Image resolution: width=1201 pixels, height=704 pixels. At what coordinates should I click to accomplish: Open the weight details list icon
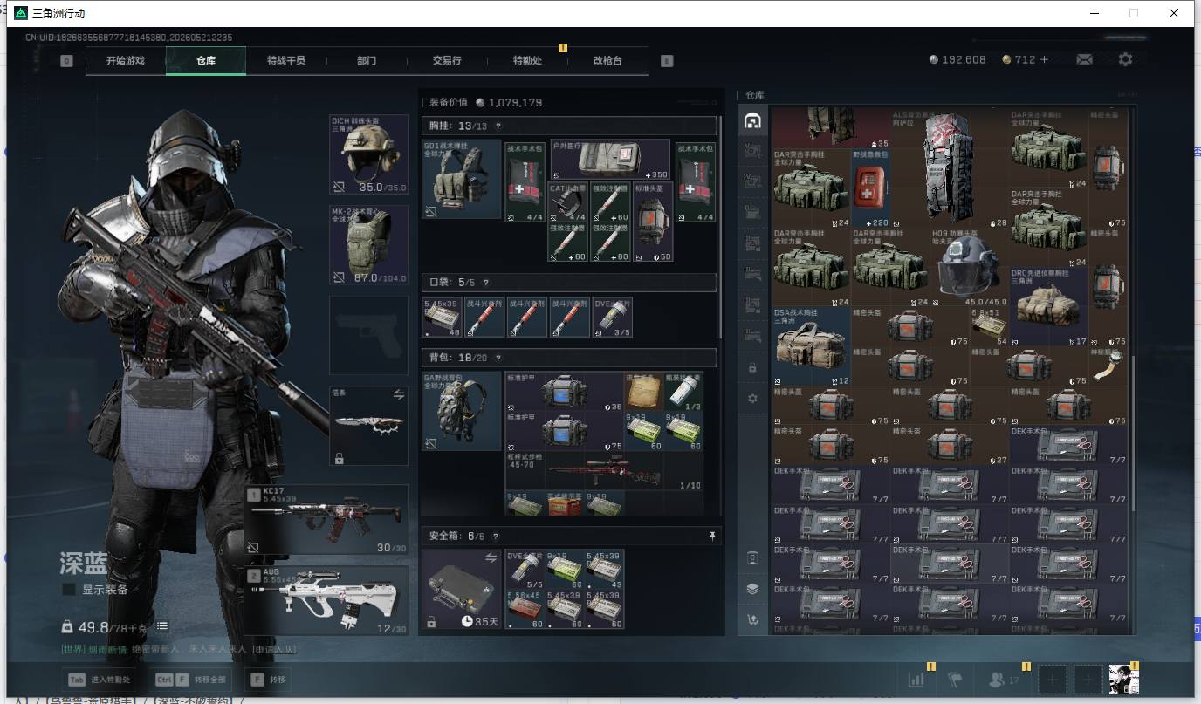coord(162,626)
